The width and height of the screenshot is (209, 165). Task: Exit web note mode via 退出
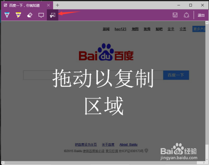coord(201,15)
